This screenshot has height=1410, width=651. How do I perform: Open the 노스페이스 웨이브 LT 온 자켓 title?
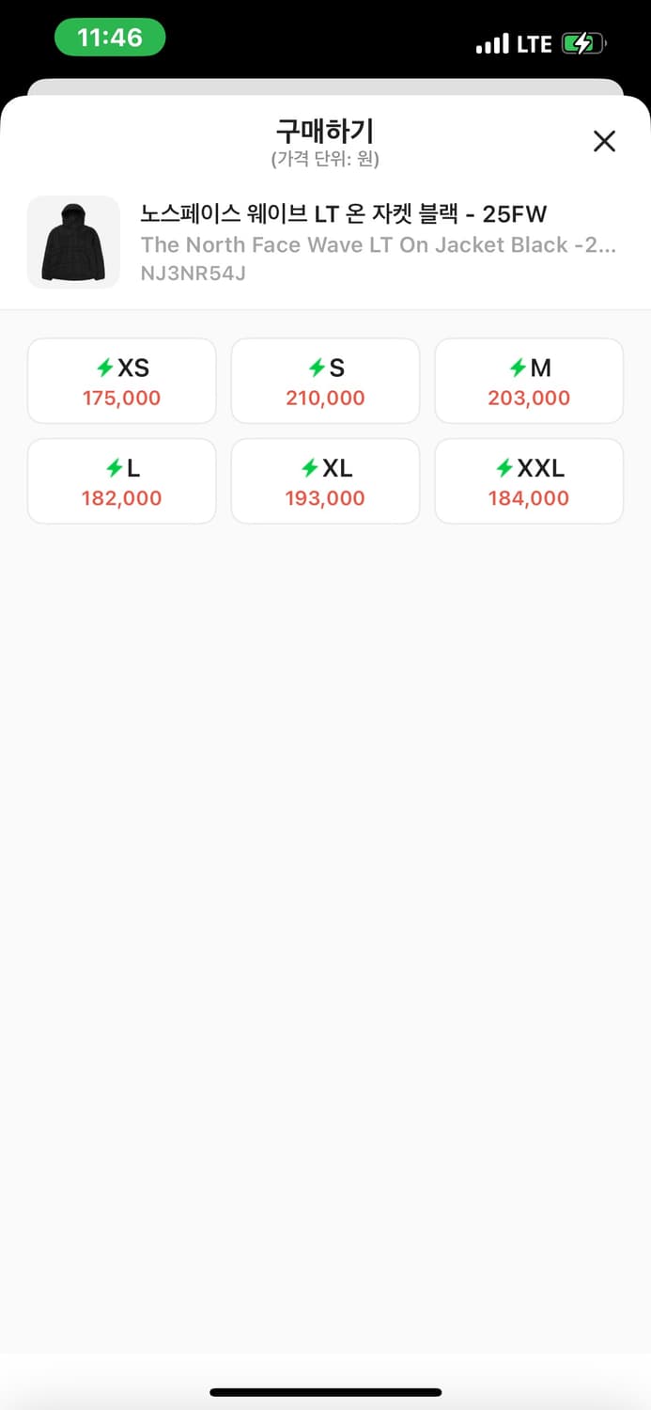coord(344,212)
